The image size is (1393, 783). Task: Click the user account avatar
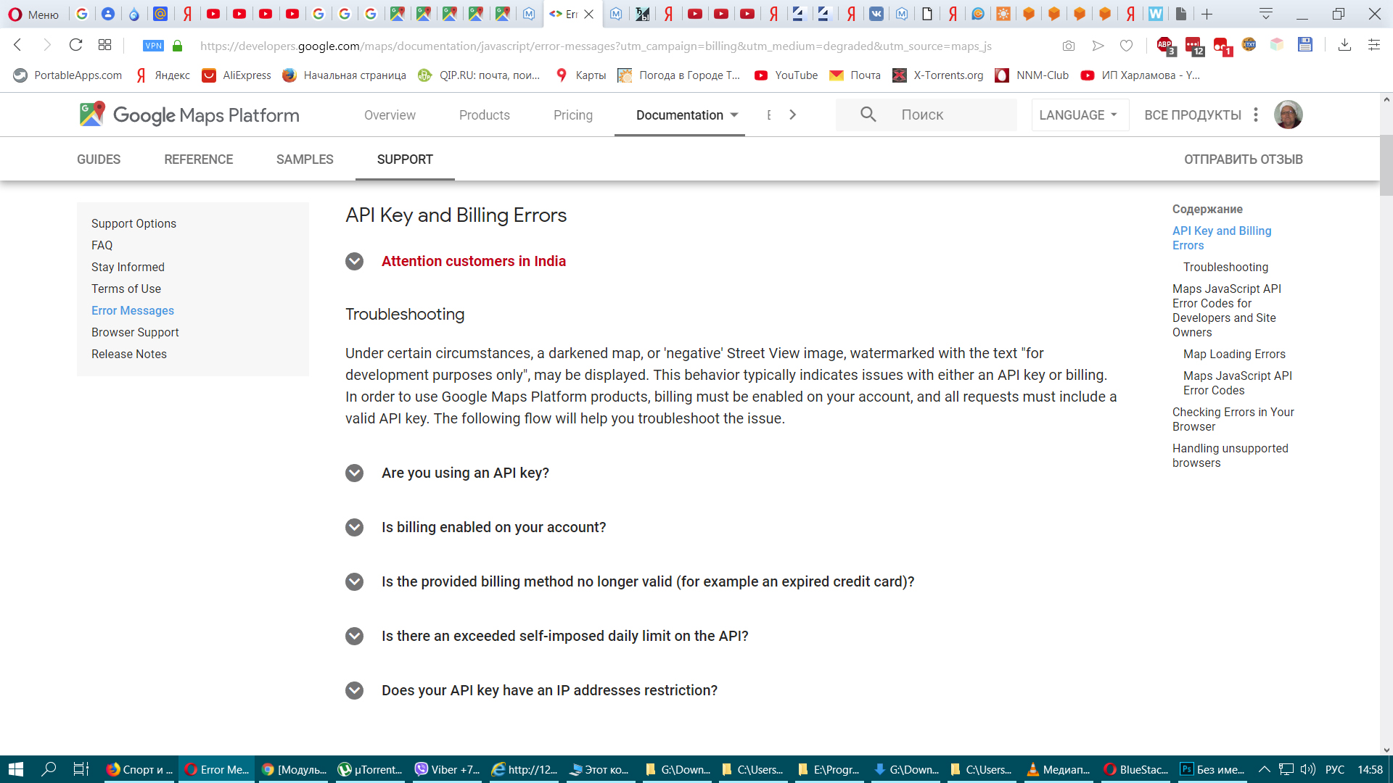click(x=1289, y=115)
